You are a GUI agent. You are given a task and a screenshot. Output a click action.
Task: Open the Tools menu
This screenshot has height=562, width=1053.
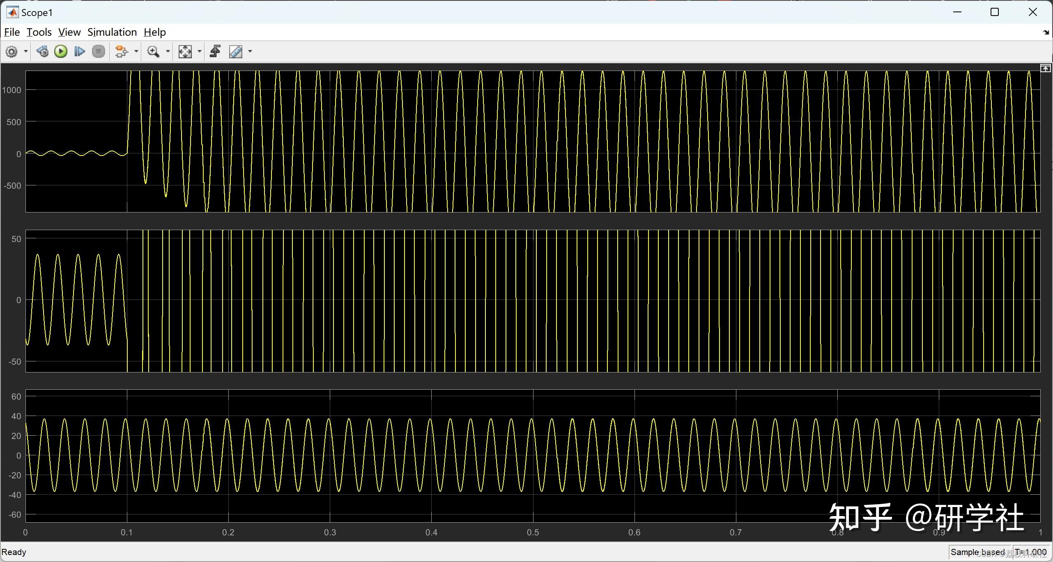[39, 32]
